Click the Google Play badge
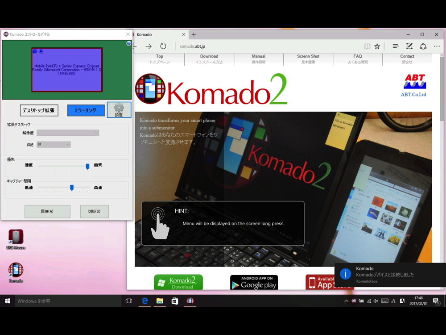The image size is (446, 335). (254, 282)
